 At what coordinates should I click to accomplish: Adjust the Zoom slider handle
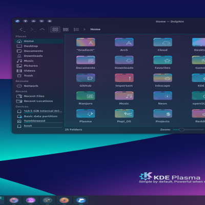click(181, 130)
